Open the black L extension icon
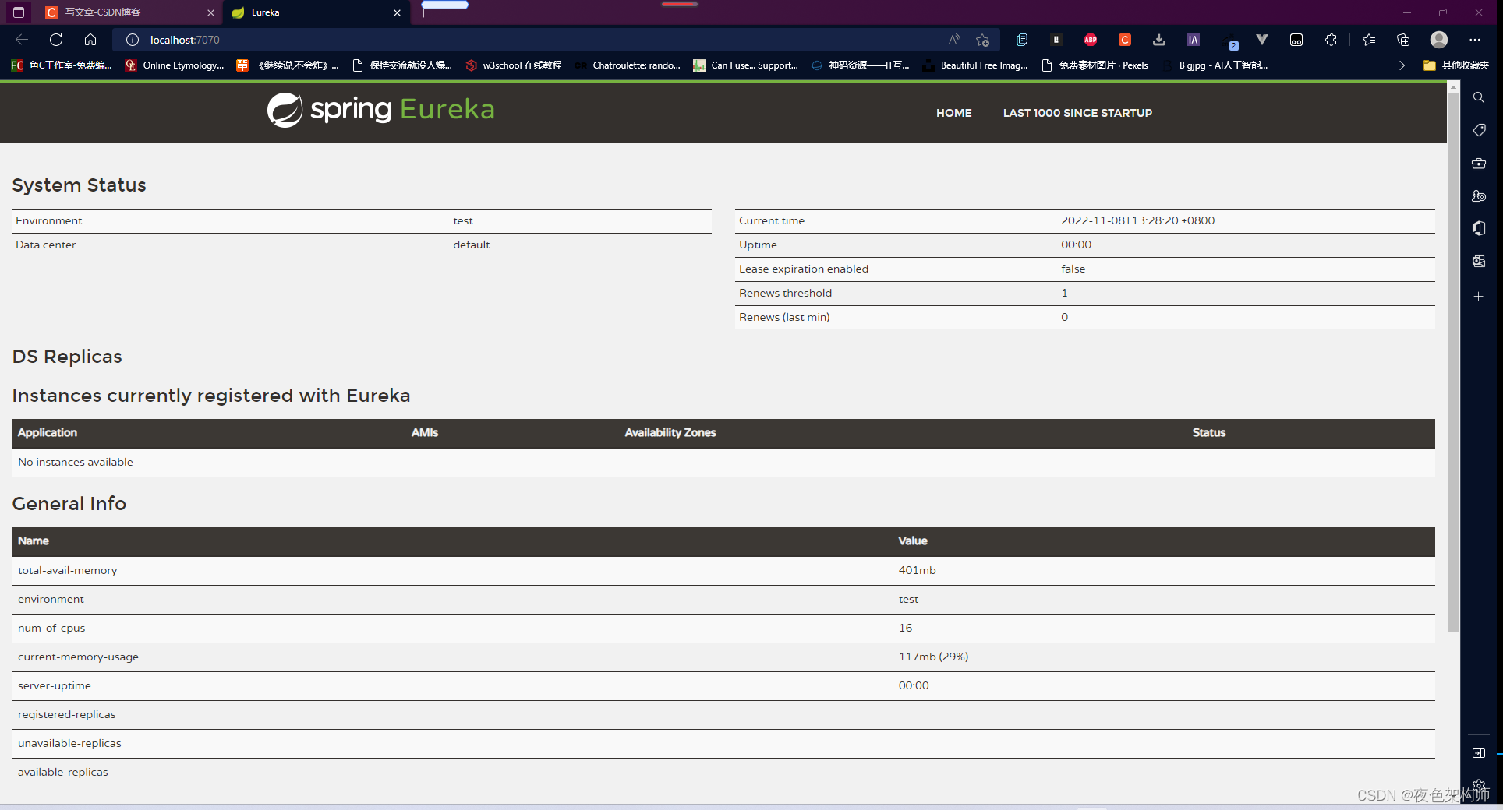This screenshot has height=810, width=1503. pos(1056,40)
